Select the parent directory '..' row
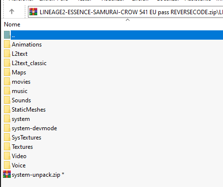 (113, 35)
